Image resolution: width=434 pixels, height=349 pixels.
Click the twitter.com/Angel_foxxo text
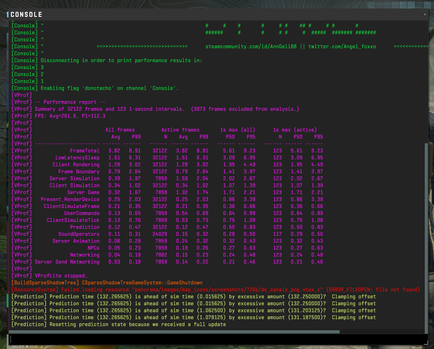tap(342, 46)
